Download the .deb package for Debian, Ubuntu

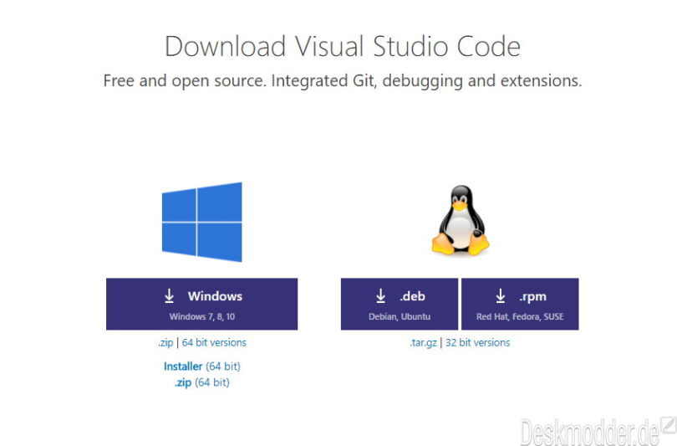(x=399, y=304)
